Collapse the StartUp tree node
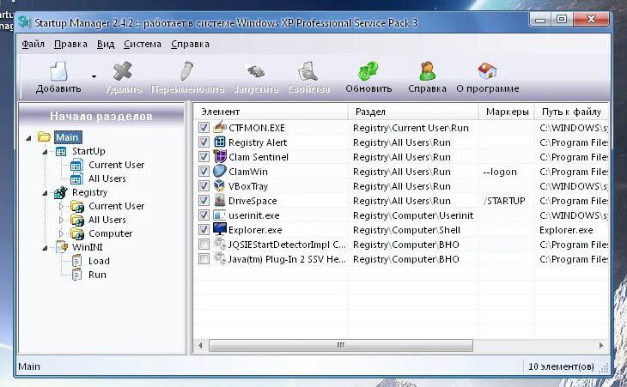The image size is (627, 387). click(45, 152)
